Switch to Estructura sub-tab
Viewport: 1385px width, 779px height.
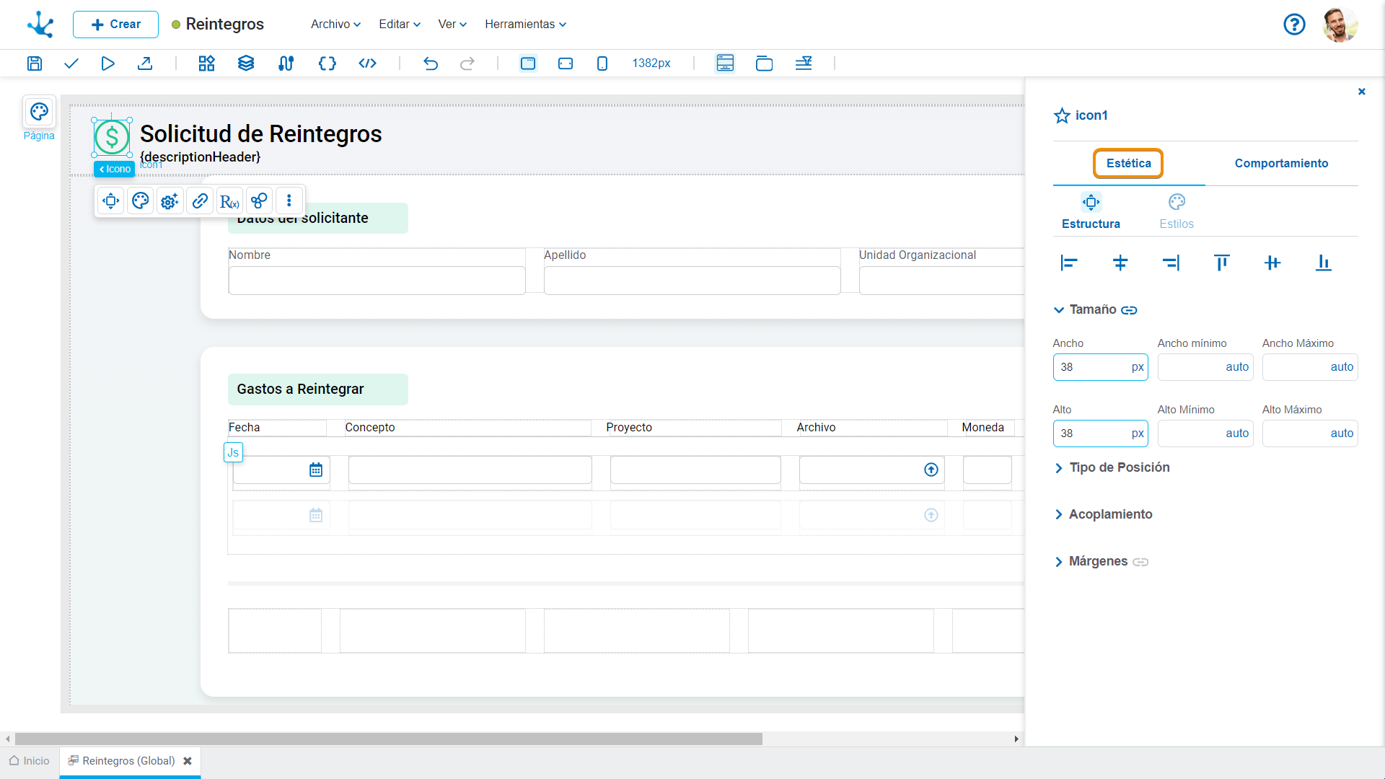pos(1091,212)
